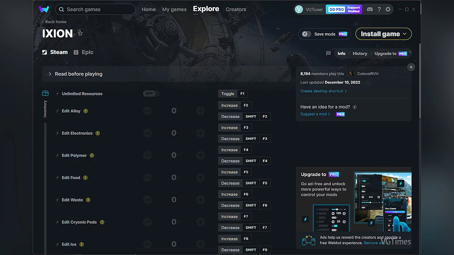
Task: Click the Increase F2 hotkey button
Action: 235,105
